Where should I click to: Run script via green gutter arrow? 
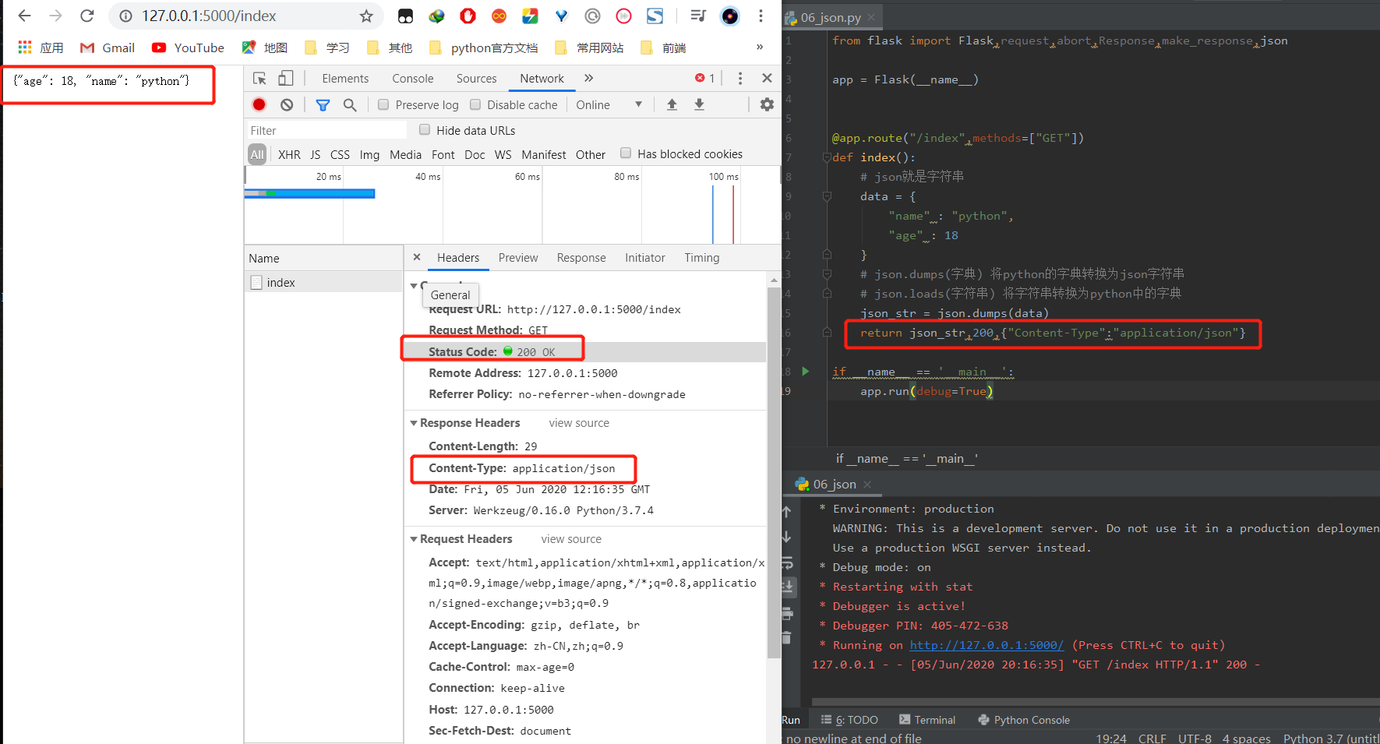click(806, 372)
